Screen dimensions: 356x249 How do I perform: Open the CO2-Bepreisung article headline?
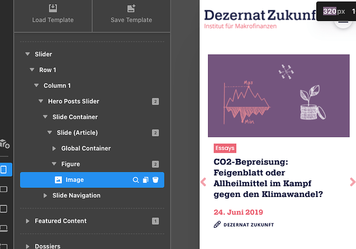click(x=268, y=178)
